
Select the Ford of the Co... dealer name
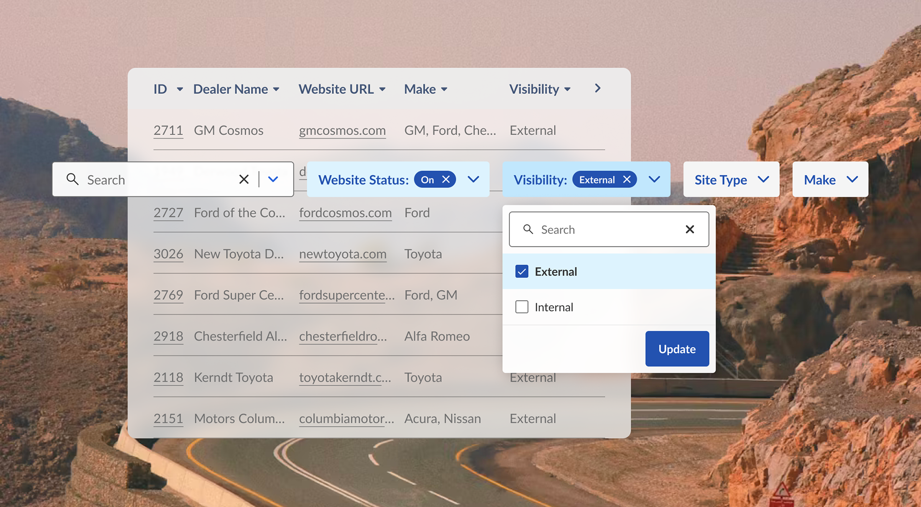pos(239,213)
